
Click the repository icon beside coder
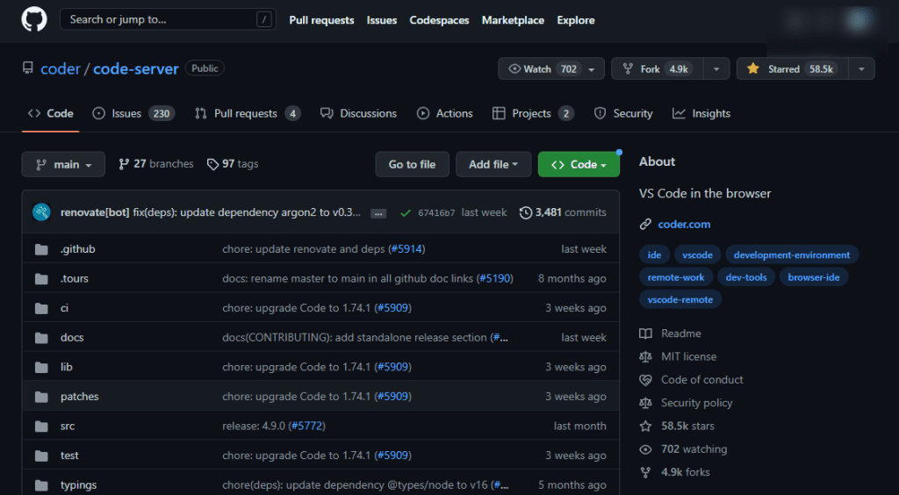tap(27, 68)
